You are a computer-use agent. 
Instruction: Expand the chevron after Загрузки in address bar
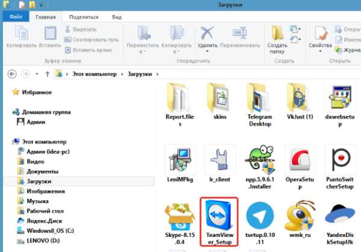pos(158,74)
